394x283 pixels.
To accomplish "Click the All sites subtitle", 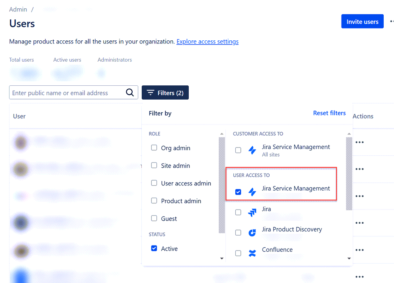I will (270, 155).
